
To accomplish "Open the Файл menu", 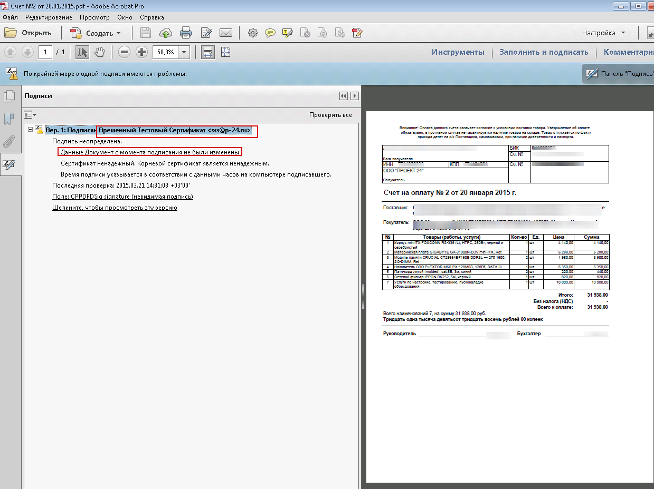I will 11,17.
